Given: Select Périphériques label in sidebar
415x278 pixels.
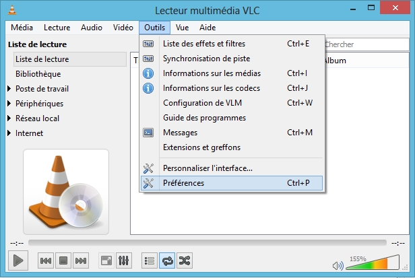Looking at the screenshot, I should point(40,104).
